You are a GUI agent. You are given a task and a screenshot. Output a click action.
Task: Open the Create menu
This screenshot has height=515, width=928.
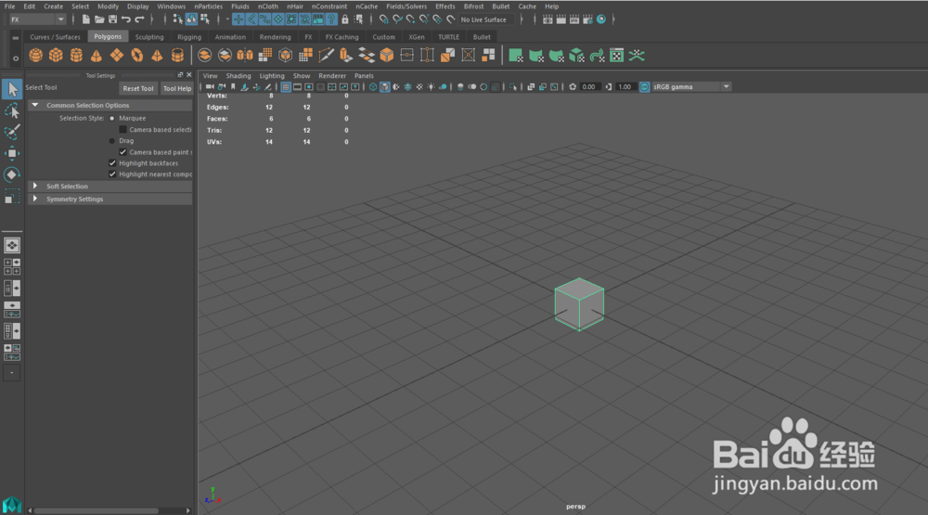click(53, 6)
